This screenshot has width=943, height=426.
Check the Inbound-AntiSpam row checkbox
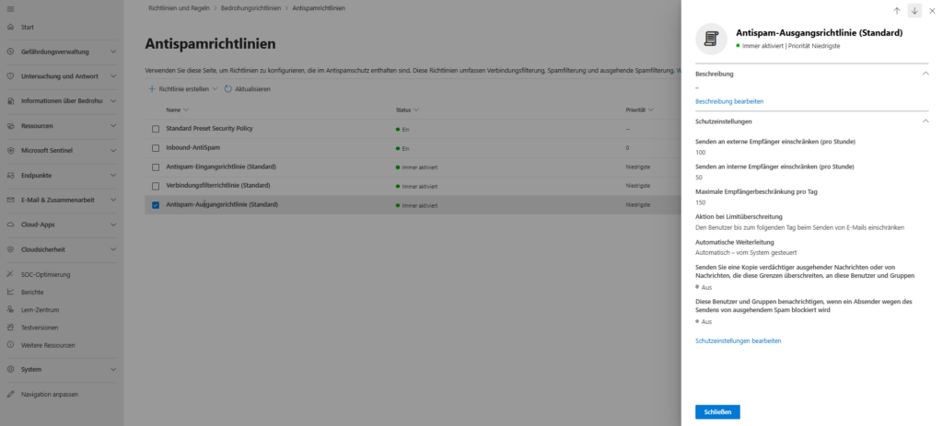pos(156,147)
